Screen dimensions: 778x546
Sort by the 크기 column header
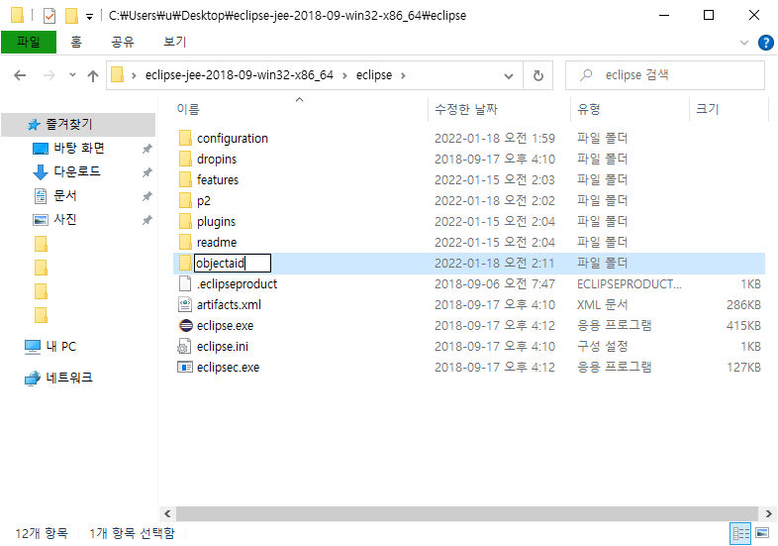(707, 109)
